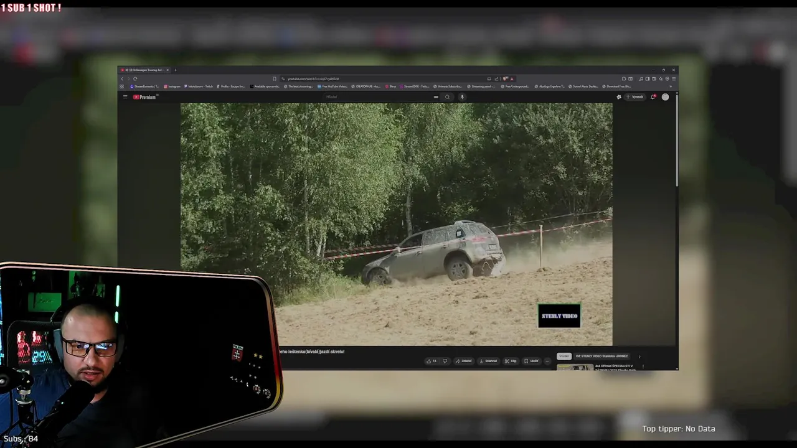The image size is (797, 448).
Task: Open the Free YouTube Video bookmark
Action: click(x=333, y=86)
